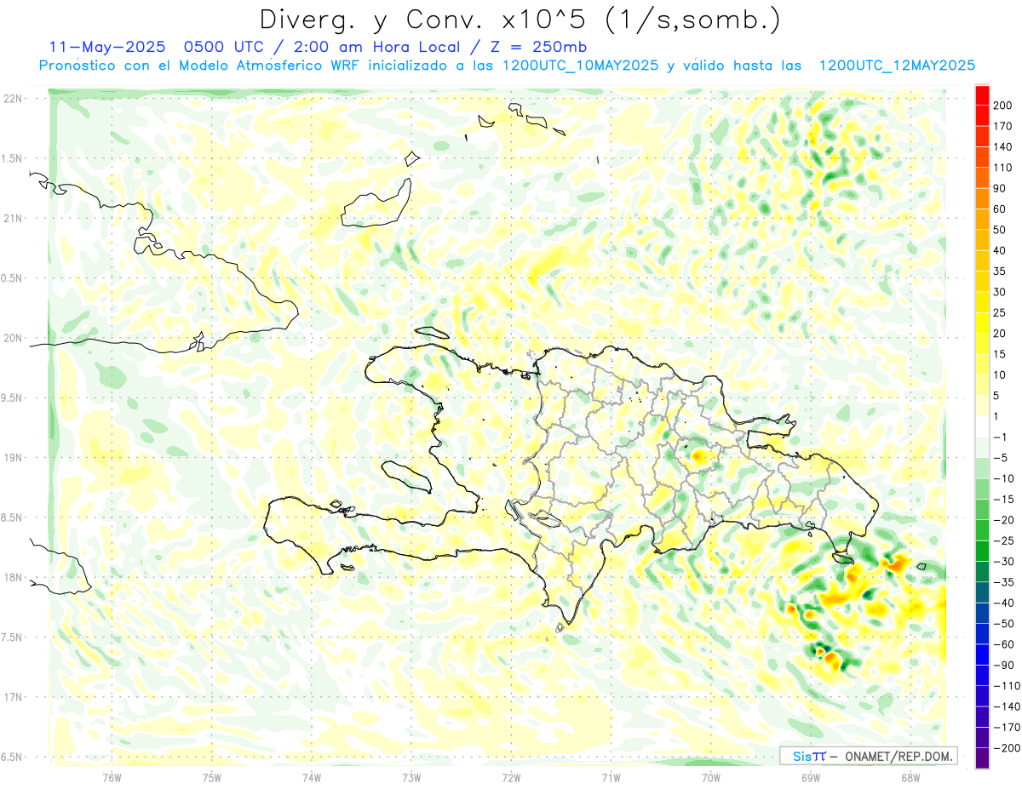The width and height of the screenshot is (1022, 789).
Task: Click the '69W' longitude label
Action: coord(810,777)
